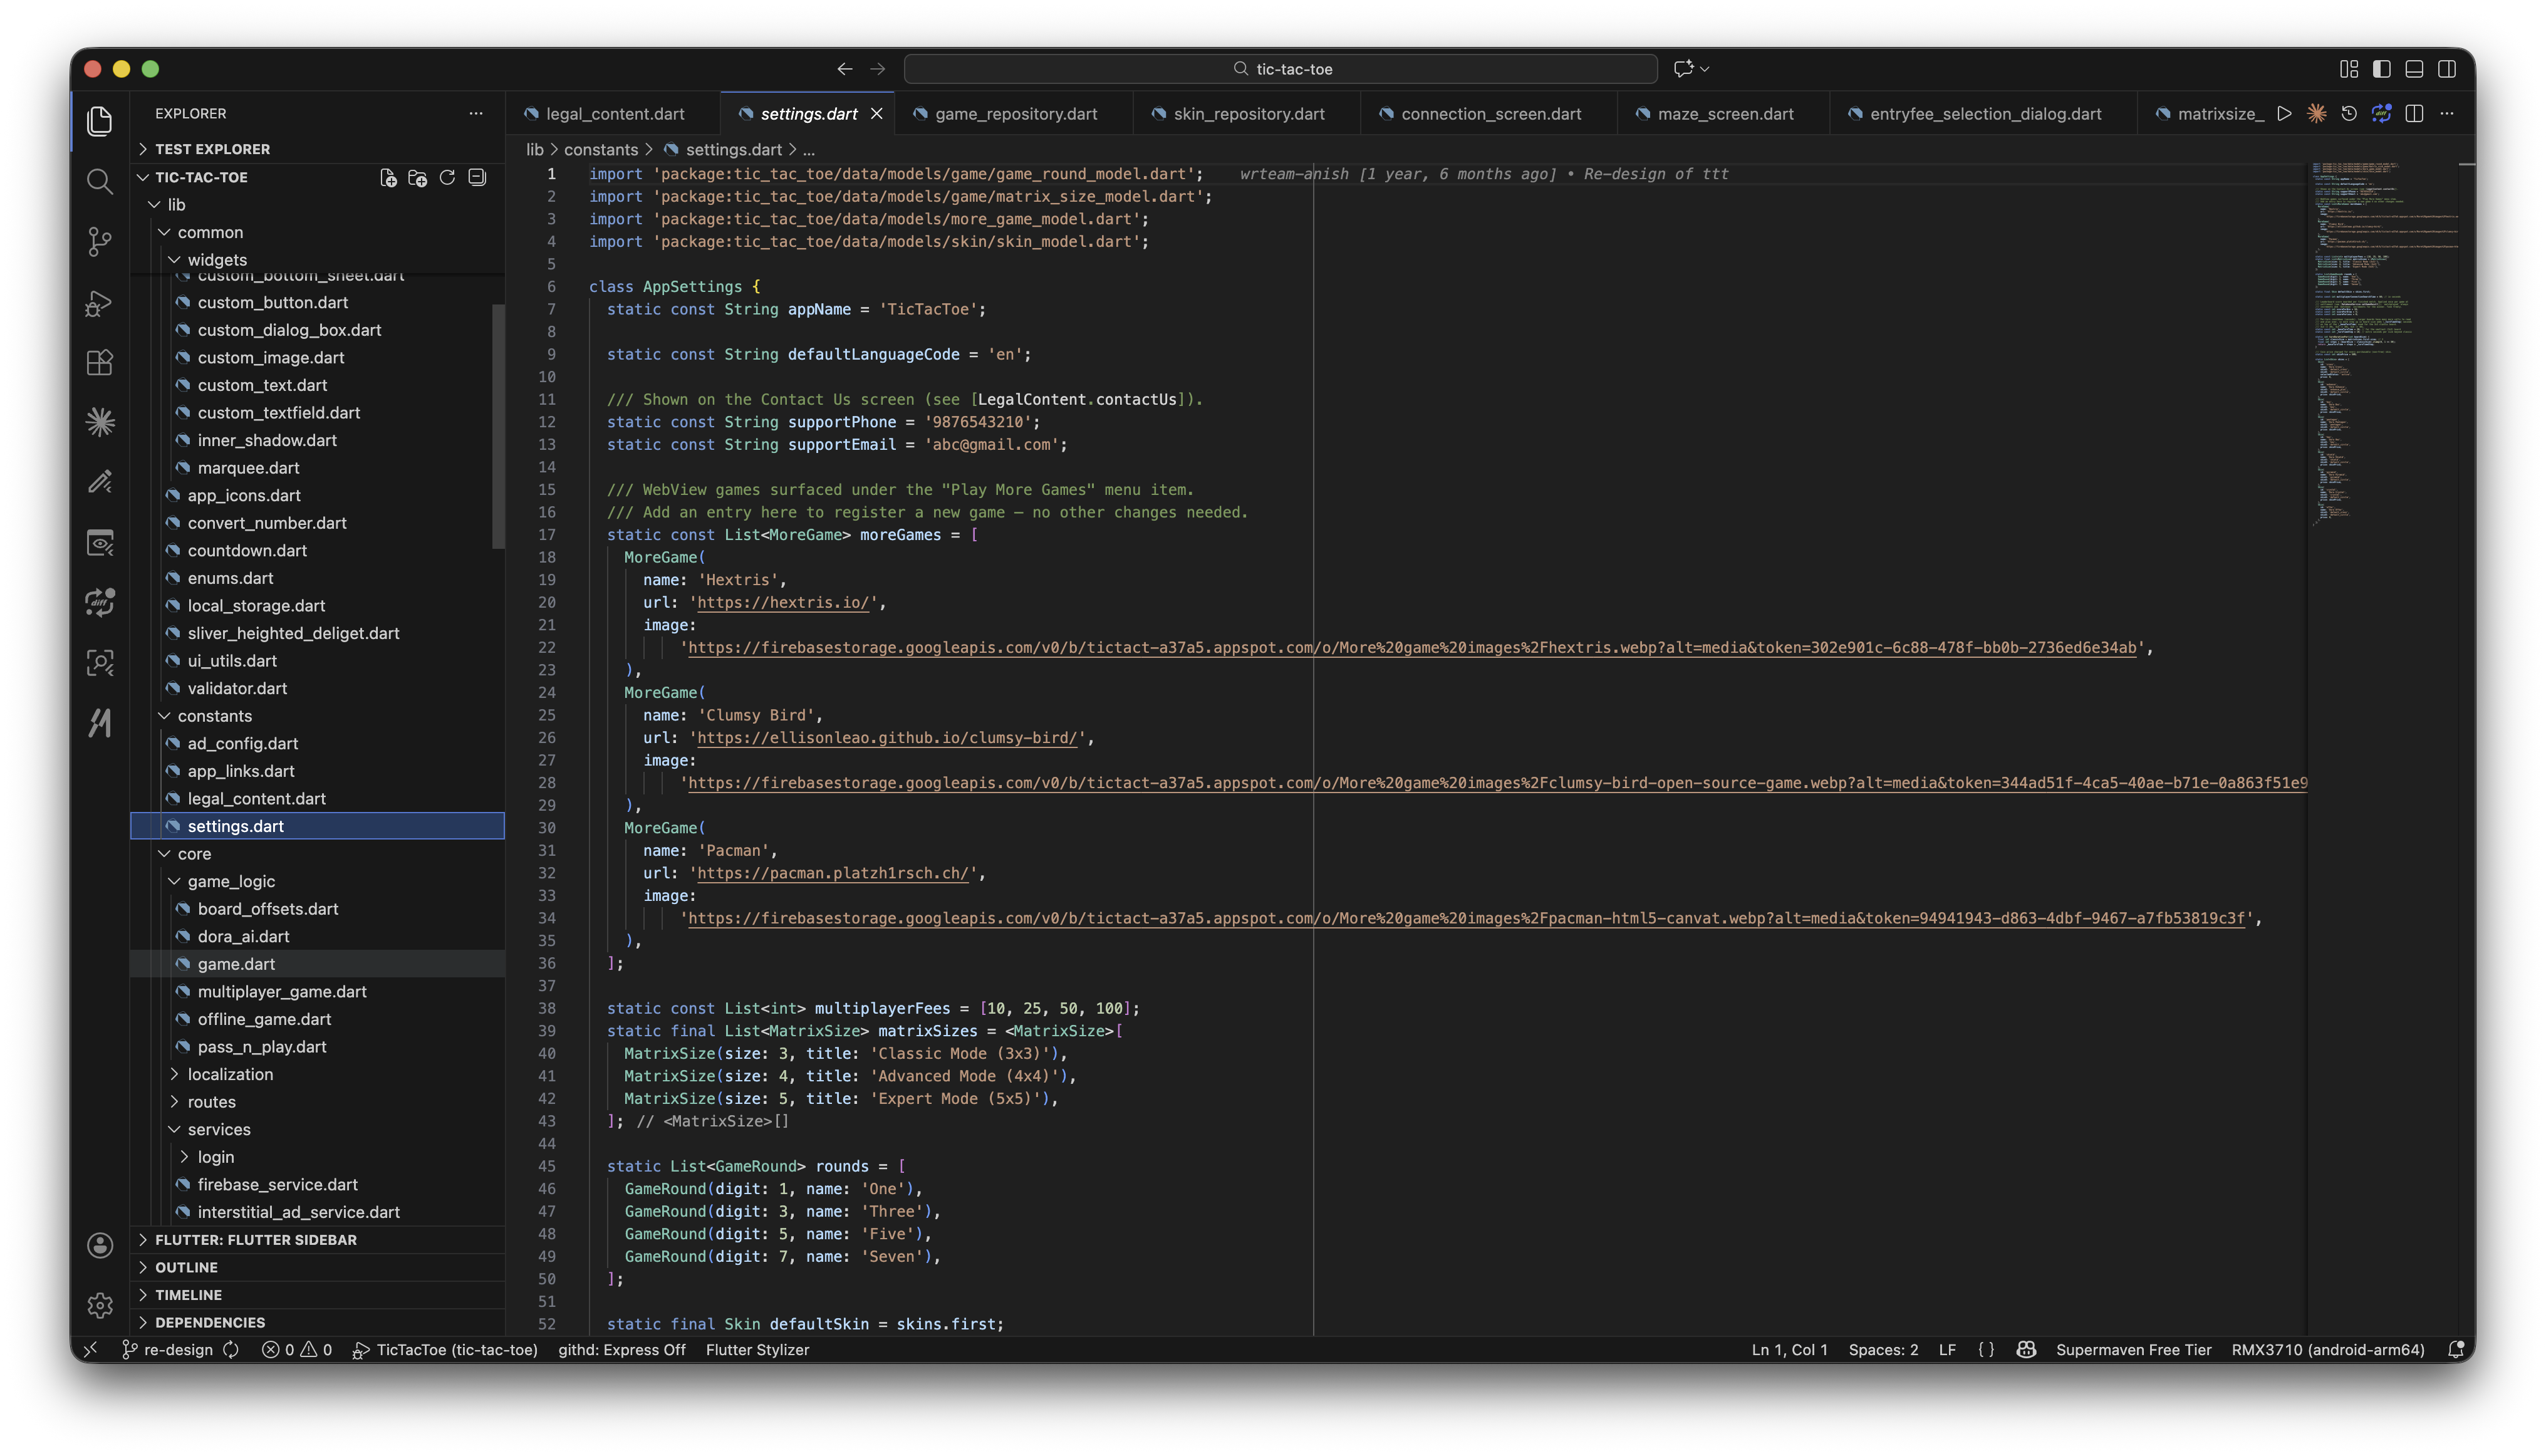Collapse the widgets folder

tap(174, 260)
